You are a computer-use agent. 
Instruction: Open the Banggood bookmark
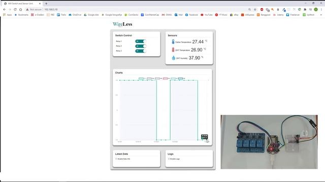tap(264, 15)
